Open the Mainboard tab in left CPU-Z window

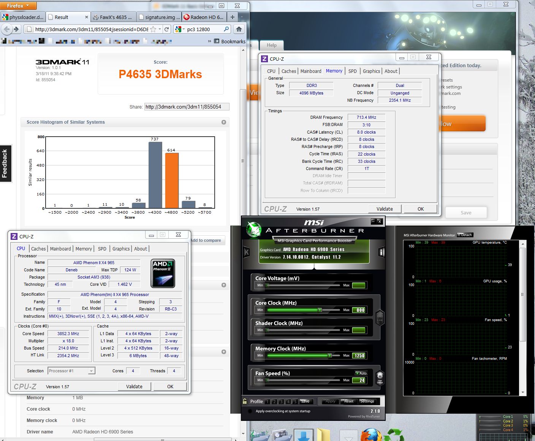60,249
